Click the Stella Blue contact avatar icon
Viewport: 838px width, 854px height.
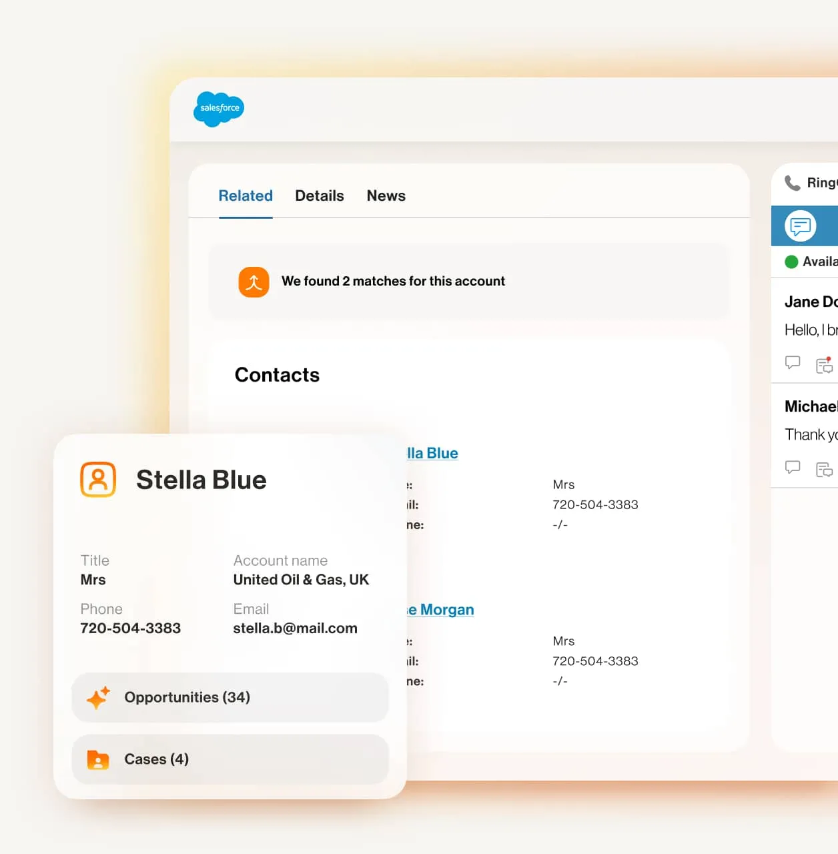coord(98,480)
